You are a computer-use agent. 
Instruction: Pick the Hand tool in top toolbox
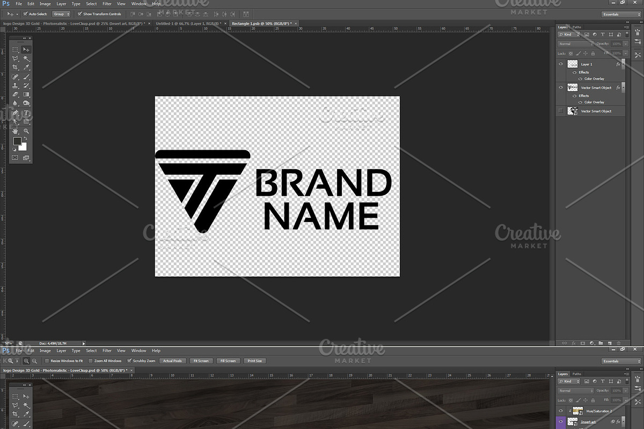16,131
